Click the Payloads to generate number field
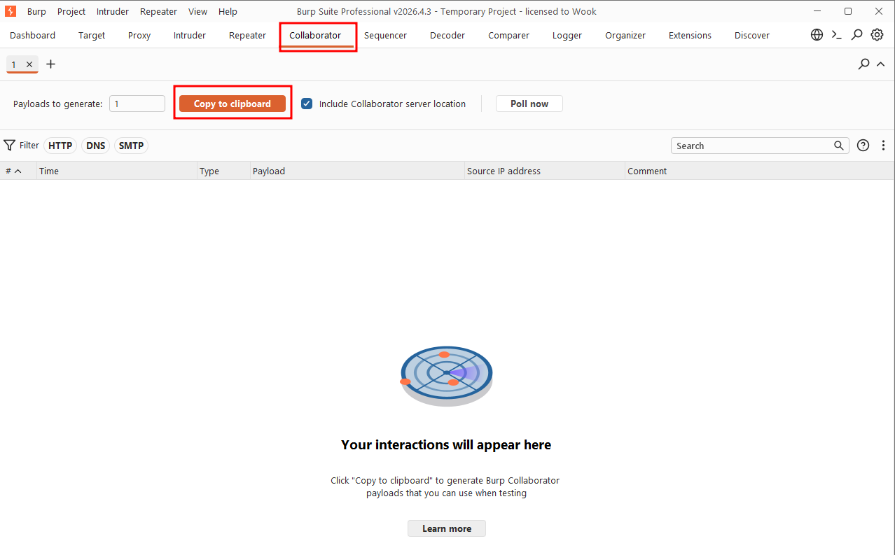The image size is (895, 555). pyautogui.click(x=137, y=104)
